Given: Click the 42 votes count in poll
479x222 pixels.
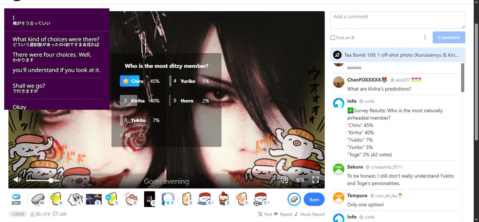Looking at the screenshot, I should tap(125, 135).
